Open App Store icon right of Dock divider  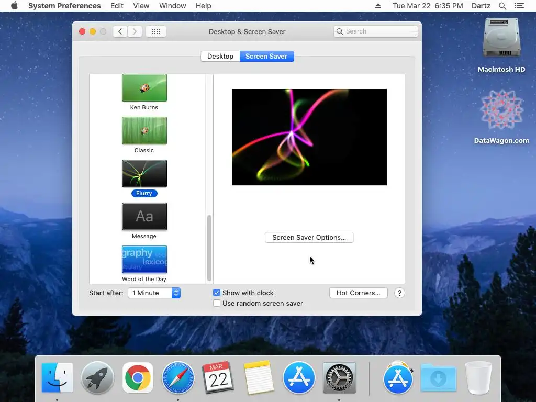(398, 378)
